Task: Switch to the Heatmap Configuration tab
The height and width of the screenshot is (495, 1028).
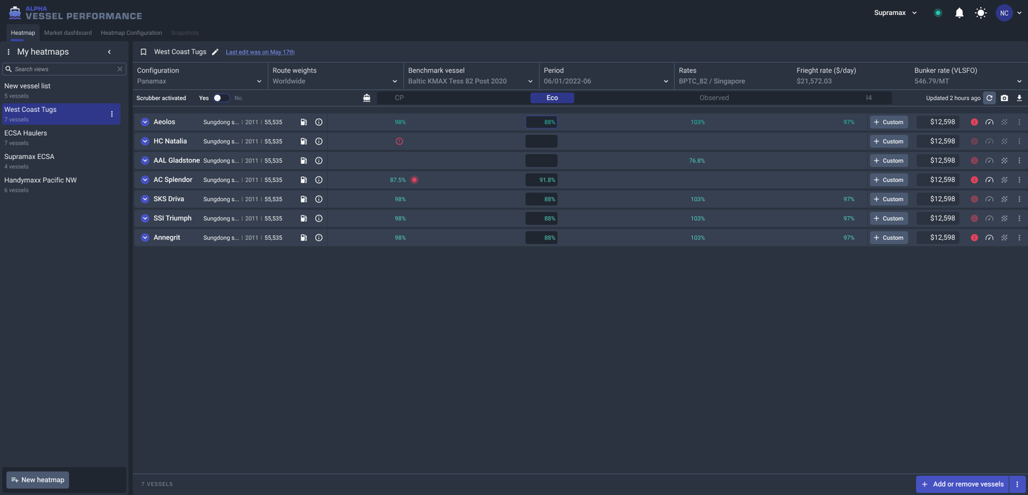Action: pos(131,33)
